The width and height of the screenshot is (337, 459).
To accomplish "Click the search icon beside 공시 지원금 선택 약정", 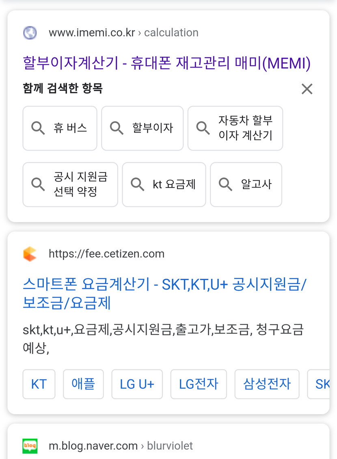I will (x=38, y=184).
